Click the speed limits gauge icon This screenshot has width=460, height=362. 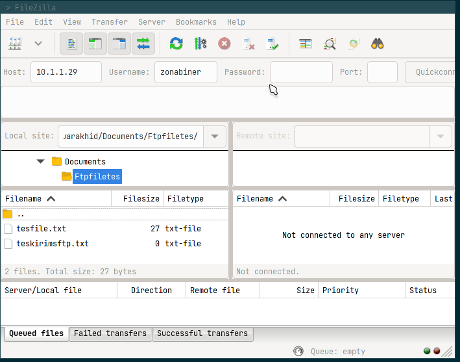298,351
